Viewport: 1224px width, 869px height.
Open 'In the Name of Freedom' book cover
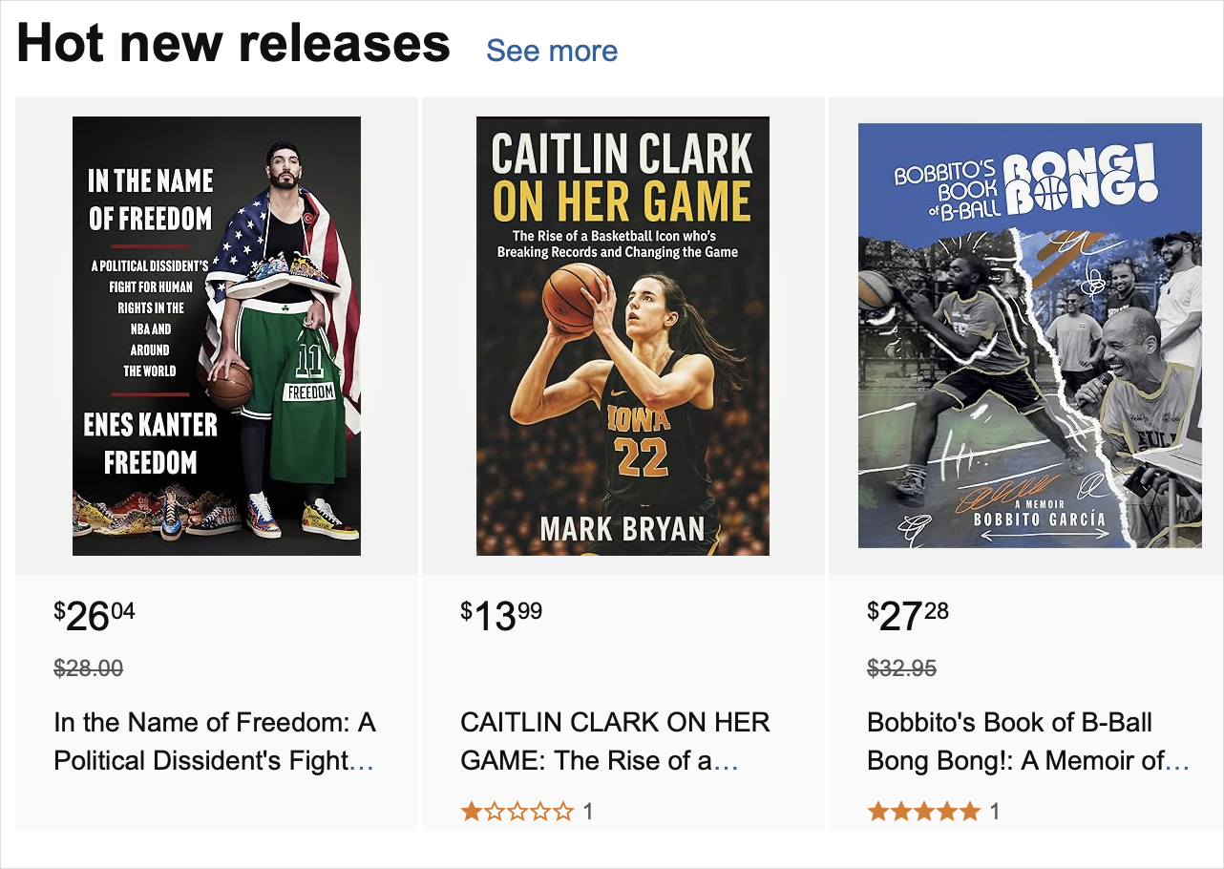(217, 336)
